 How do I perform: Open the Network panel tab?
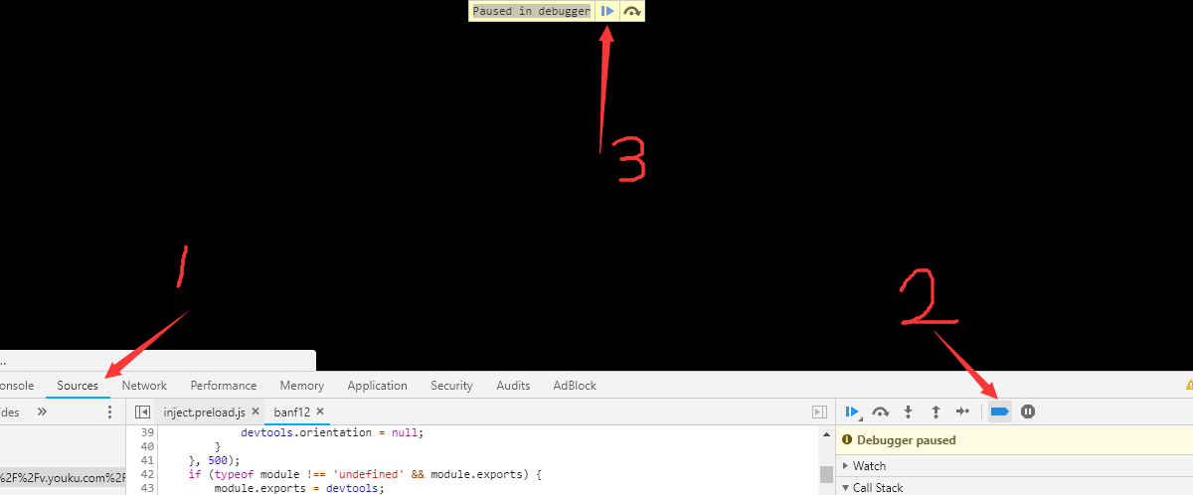click(x=144, y=386)
